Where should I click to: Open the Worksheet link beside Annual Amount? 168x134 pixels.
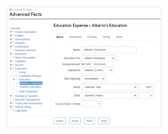[100, 64]
